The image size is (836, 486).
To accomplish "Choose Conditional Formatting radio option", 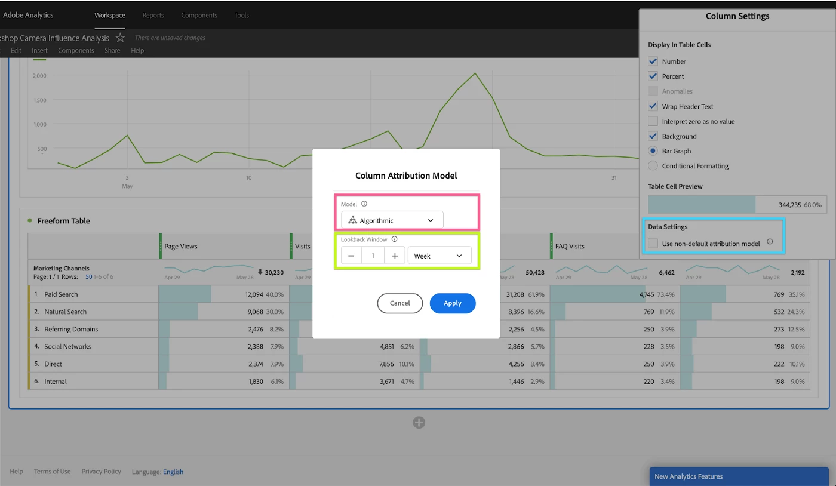I will click(x=653, y=166).
